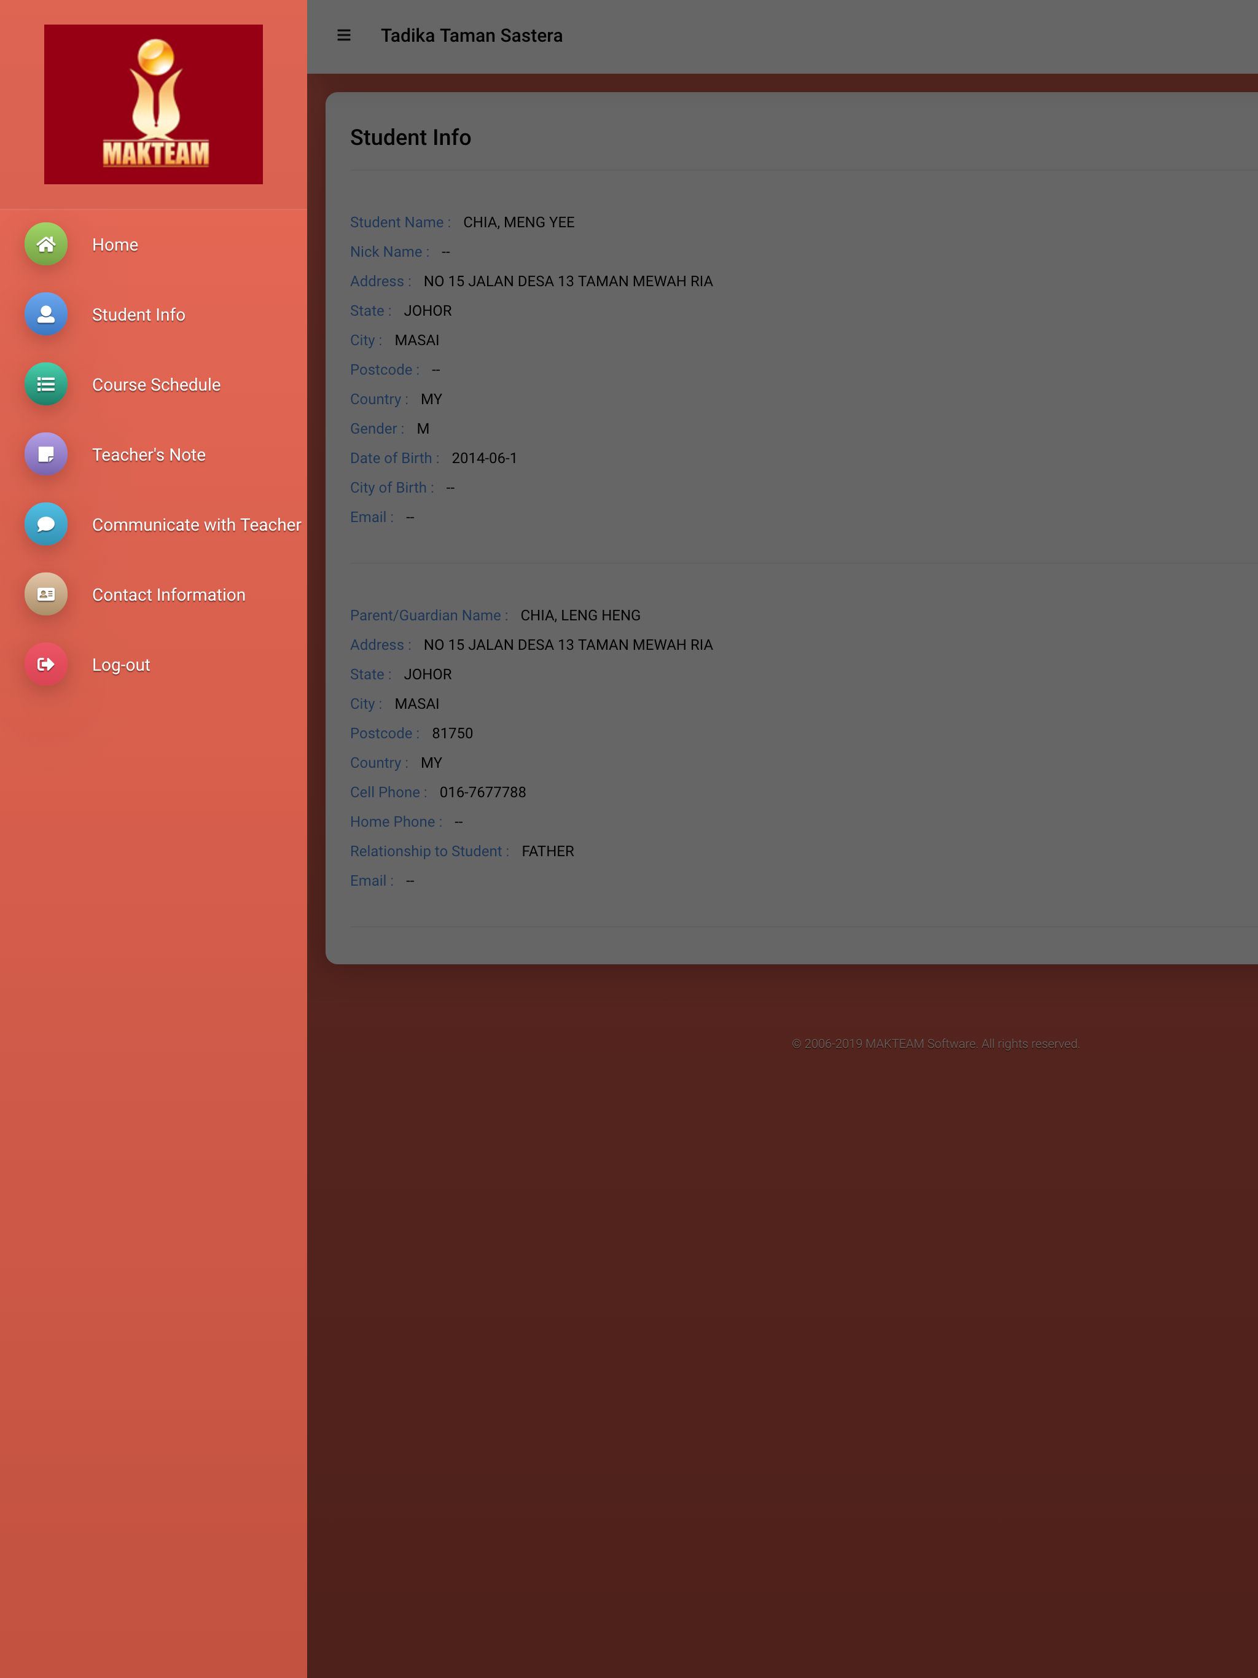Screen dimensions: 1258x1678
Task: Click the teal Course Schedule list icon
Action: (45, 384)
